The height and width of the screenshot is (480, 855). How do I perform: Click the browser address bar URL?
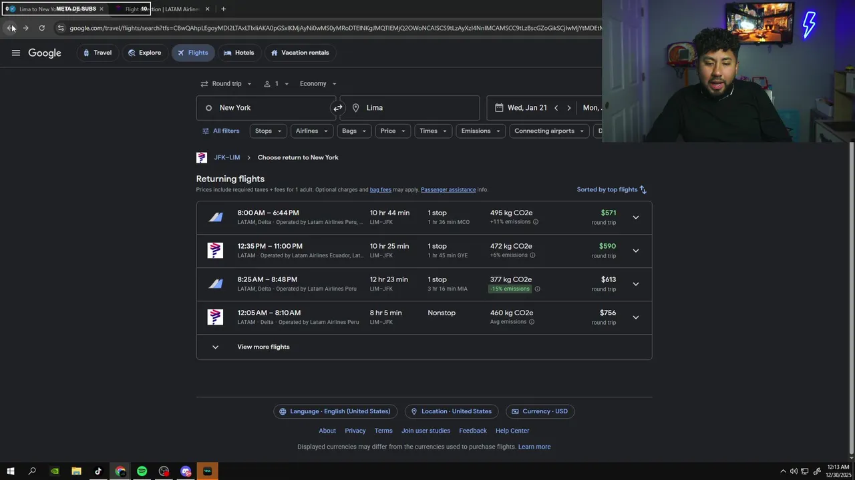pyautogui.click(x=334, y=28)
